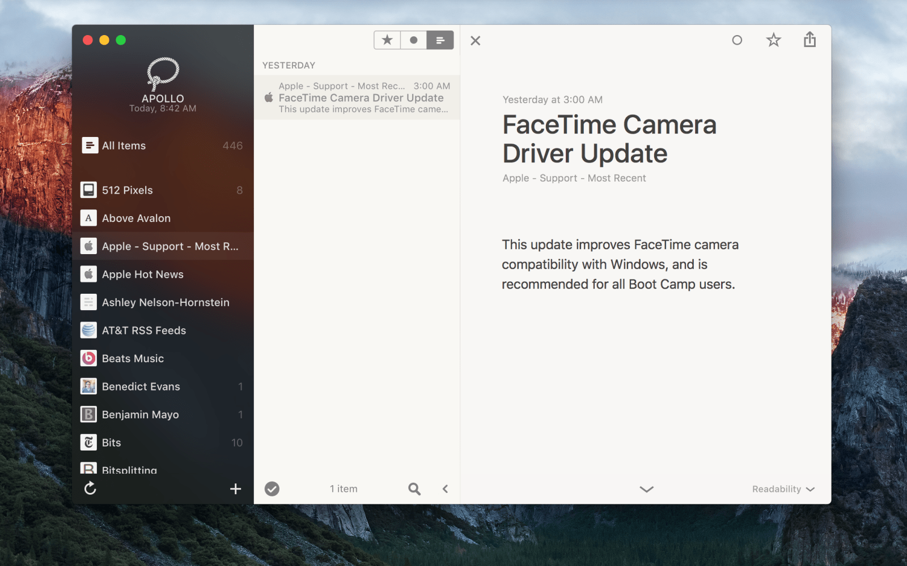This screenshot has height=566, width=907.
Task: Select the Benedict Evans feed
Action: click(141, 387)
